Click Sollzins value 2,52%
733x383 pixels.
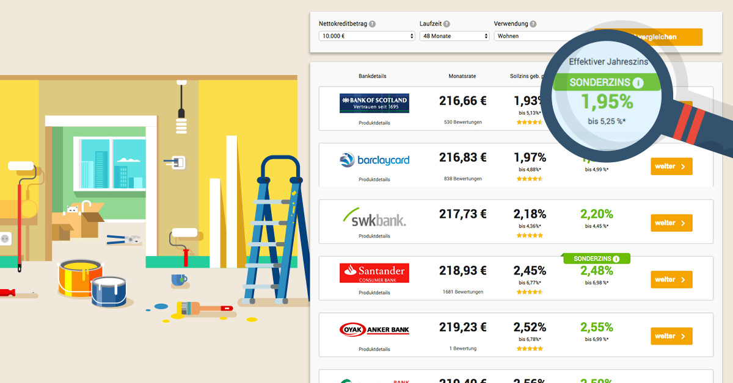tap(530, 328)
